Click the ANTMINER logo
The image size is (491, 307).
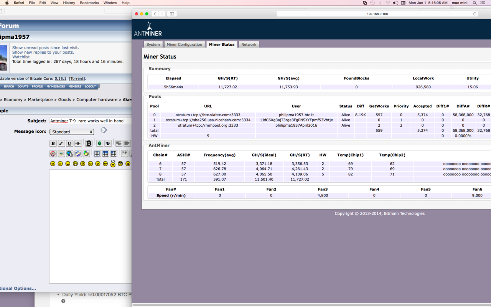coord(148,30)
